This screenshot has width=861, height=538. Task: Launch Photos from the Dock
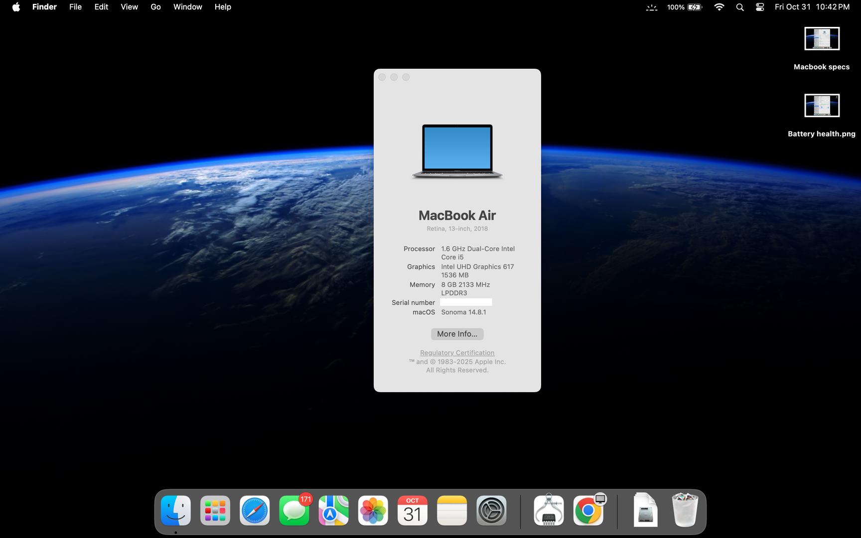(373, 511)
